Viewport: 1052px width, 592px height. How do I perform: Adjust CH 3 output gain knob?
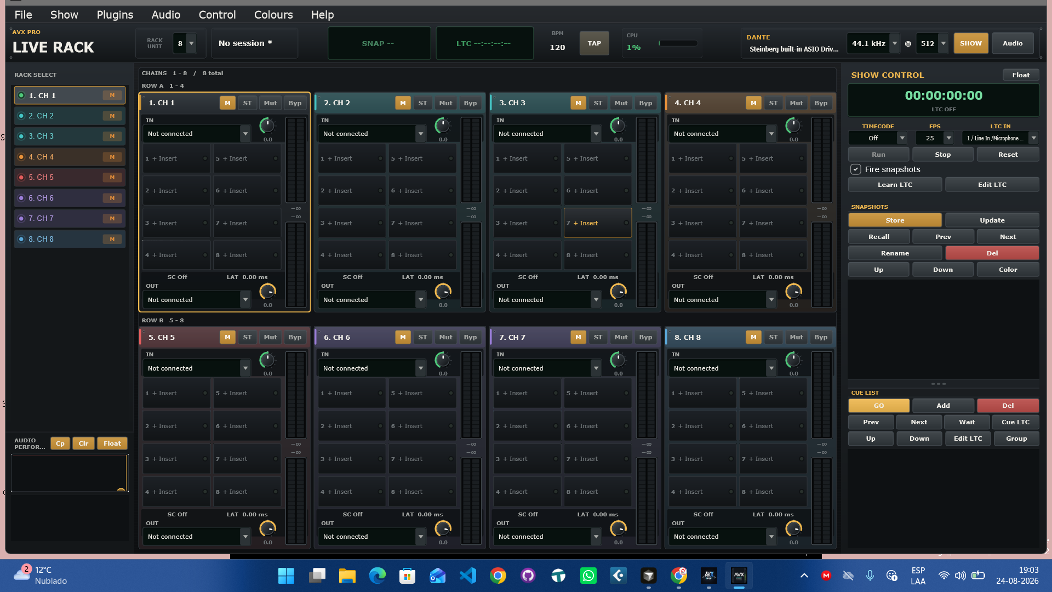pos(618,292)
